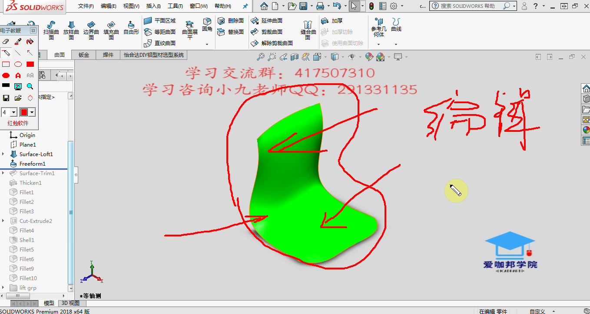590x314 pixels.
Task: Open the magnifier tool in annotation palette
Action: pyautogui.click(x=30, y=87)
